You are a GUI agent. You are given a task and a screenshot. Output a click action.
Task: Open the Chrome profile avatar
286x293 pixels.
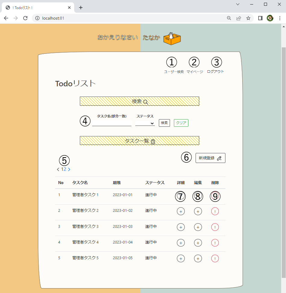coord(270,18)
